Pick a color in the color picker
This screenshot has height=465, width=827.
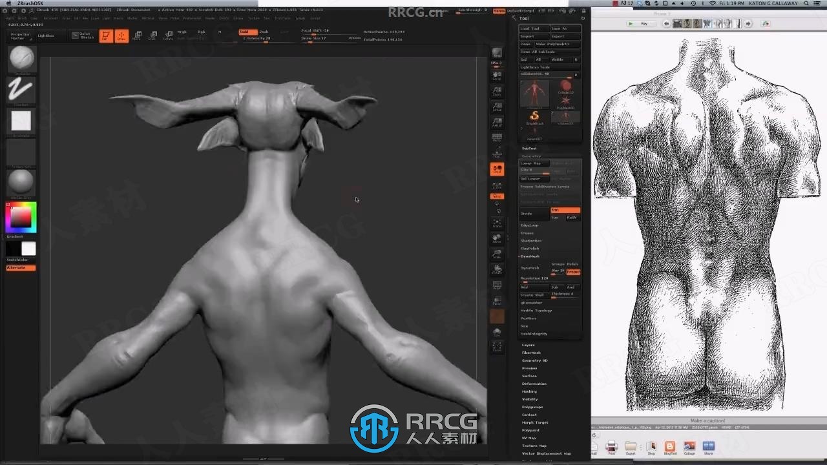[x=21, y=218]
